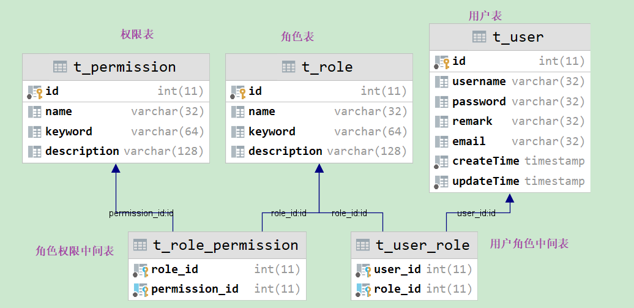Click the user_id:id relationship label
This screenshot has width=634, height=308.
(476, 213)
